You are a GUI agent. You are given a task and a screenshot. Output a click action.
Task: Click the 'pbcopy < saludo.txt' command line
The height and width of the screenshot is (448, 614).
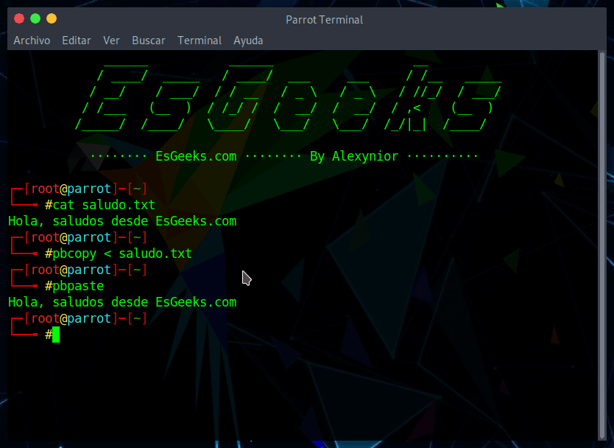click(122, 253)
